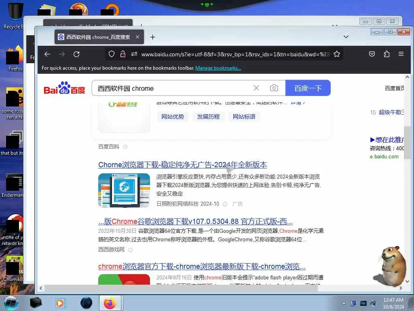Click the black box taskbar icon
414x311 pixels.
coord(36,303)
